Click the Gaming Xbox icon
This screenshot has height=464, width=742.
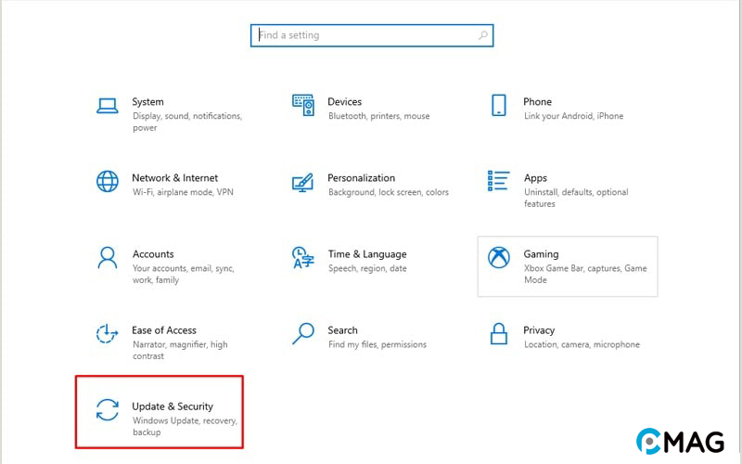[x=499, y=257]
